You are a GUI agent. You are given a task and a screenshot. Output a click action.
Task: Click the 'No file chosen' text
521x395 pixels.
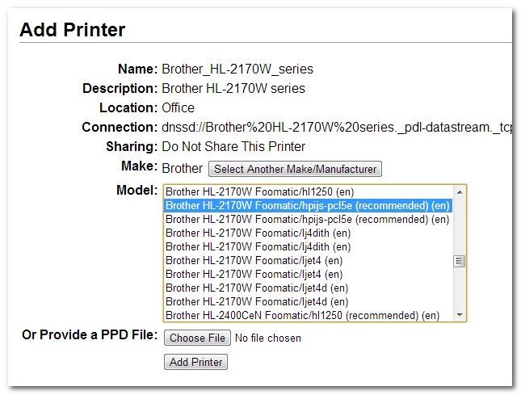pyautogui.click(x=268, y=338)
